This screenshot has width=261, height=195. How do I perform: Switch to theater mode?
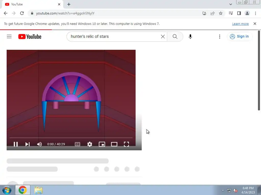coord(114,144)
